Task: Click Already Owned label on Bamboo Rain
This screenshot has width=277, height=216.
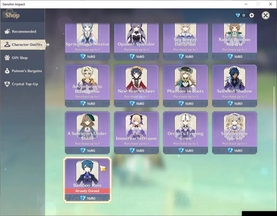Action: 87,191
